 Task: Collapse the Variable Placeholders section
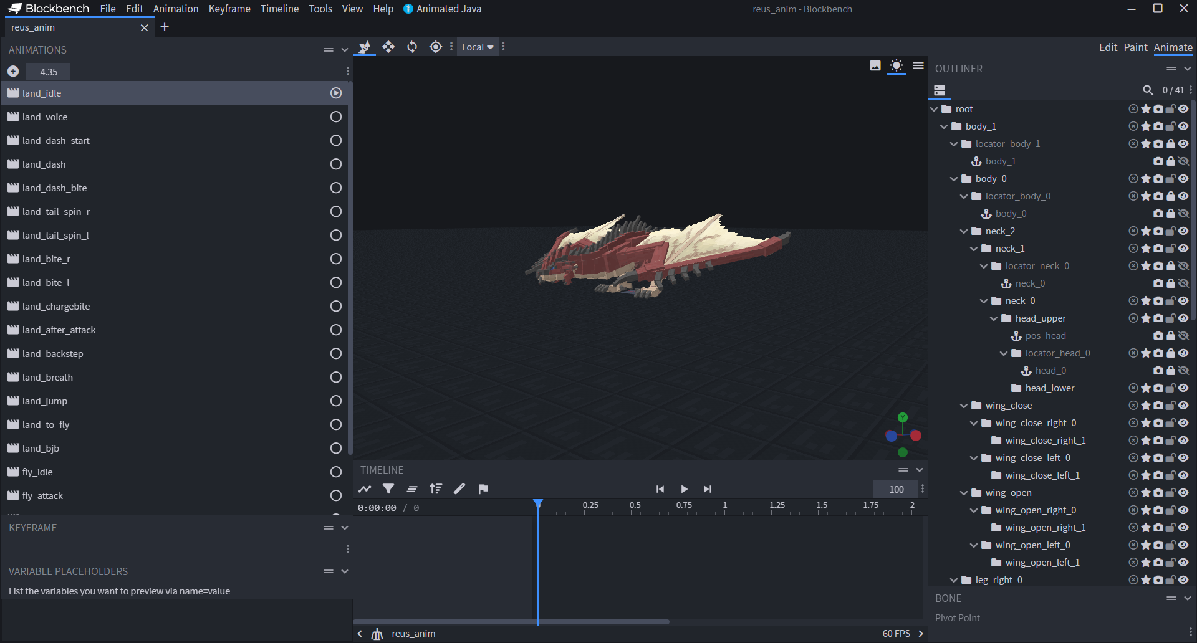click(x=344, y=571)
